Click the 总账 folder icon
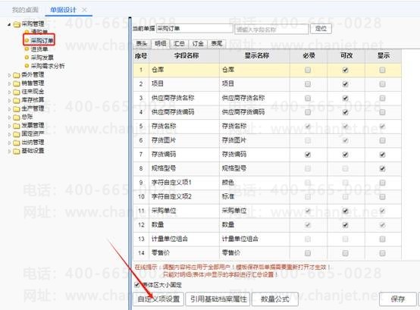 click(17, 117)
